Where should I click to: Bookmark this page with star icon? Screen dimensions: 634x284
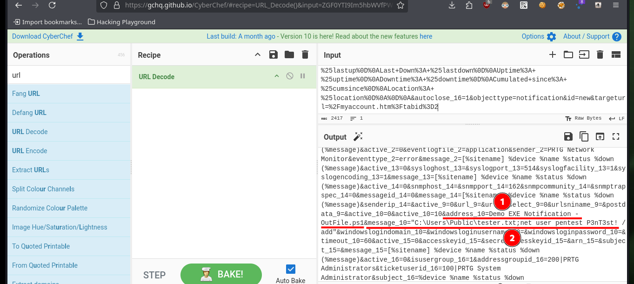pos(400,6)
